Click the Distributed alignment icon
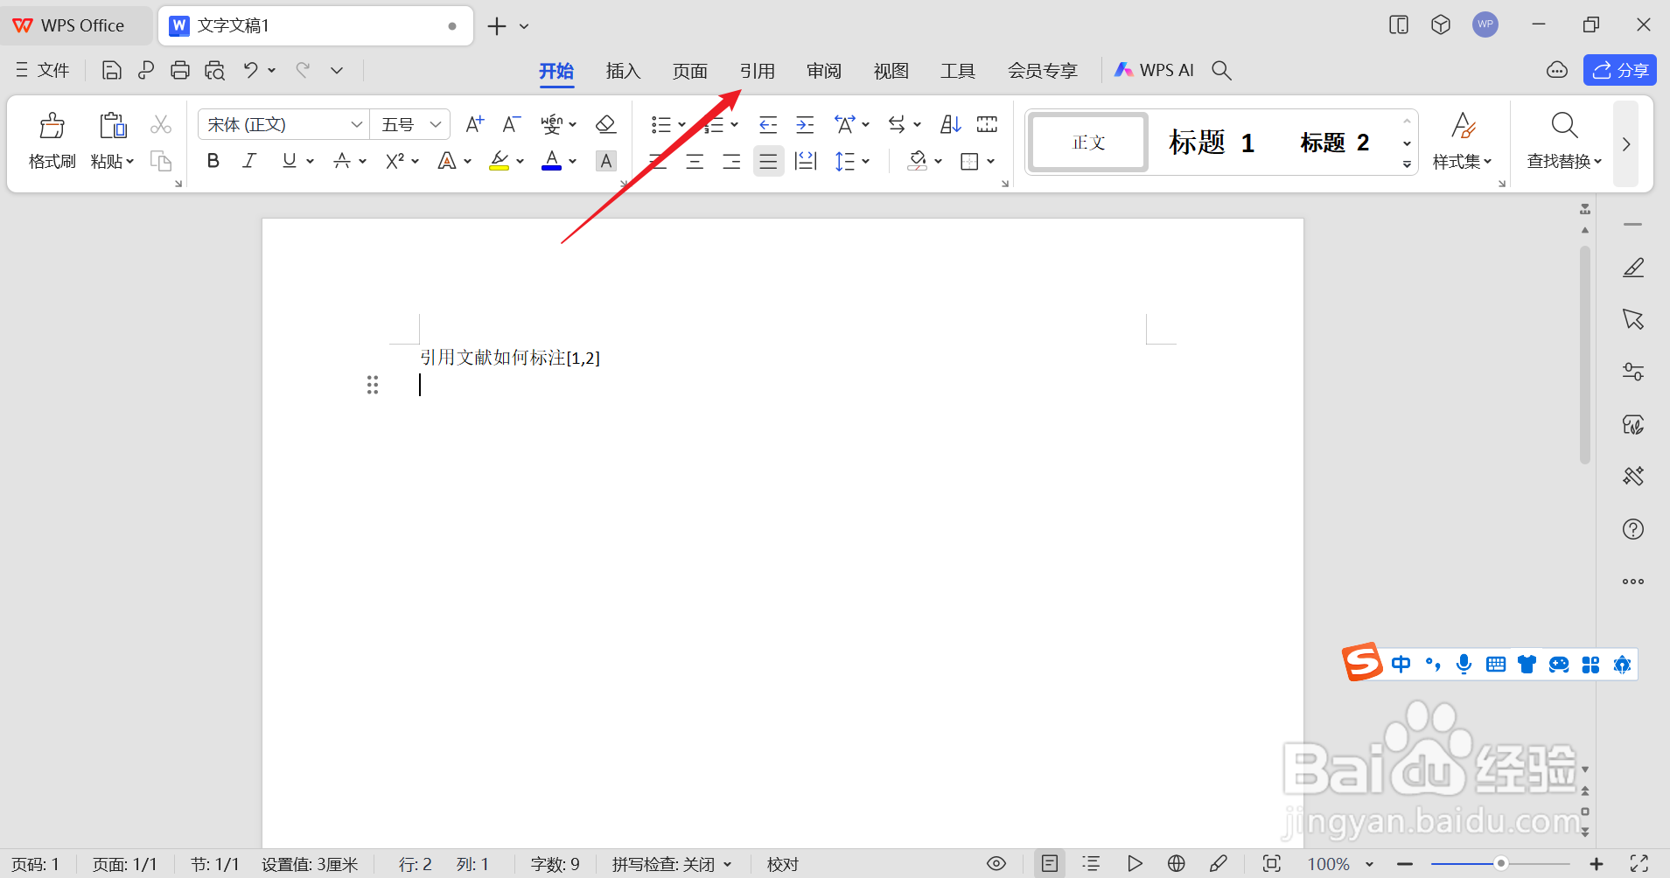The height and width of the screenshot is (878, 1670). (x=806, y=161)
